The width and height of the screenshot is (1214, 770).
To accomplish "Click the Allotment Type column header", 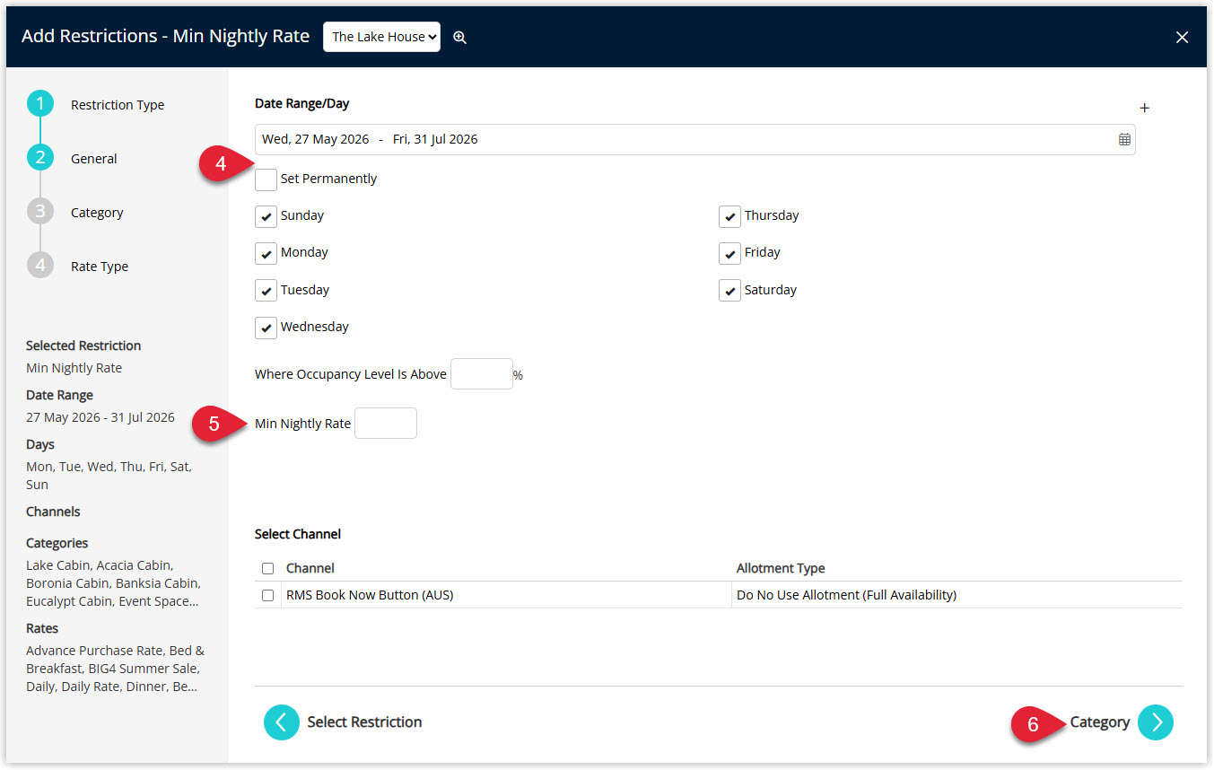I will (x=781, y=568).
